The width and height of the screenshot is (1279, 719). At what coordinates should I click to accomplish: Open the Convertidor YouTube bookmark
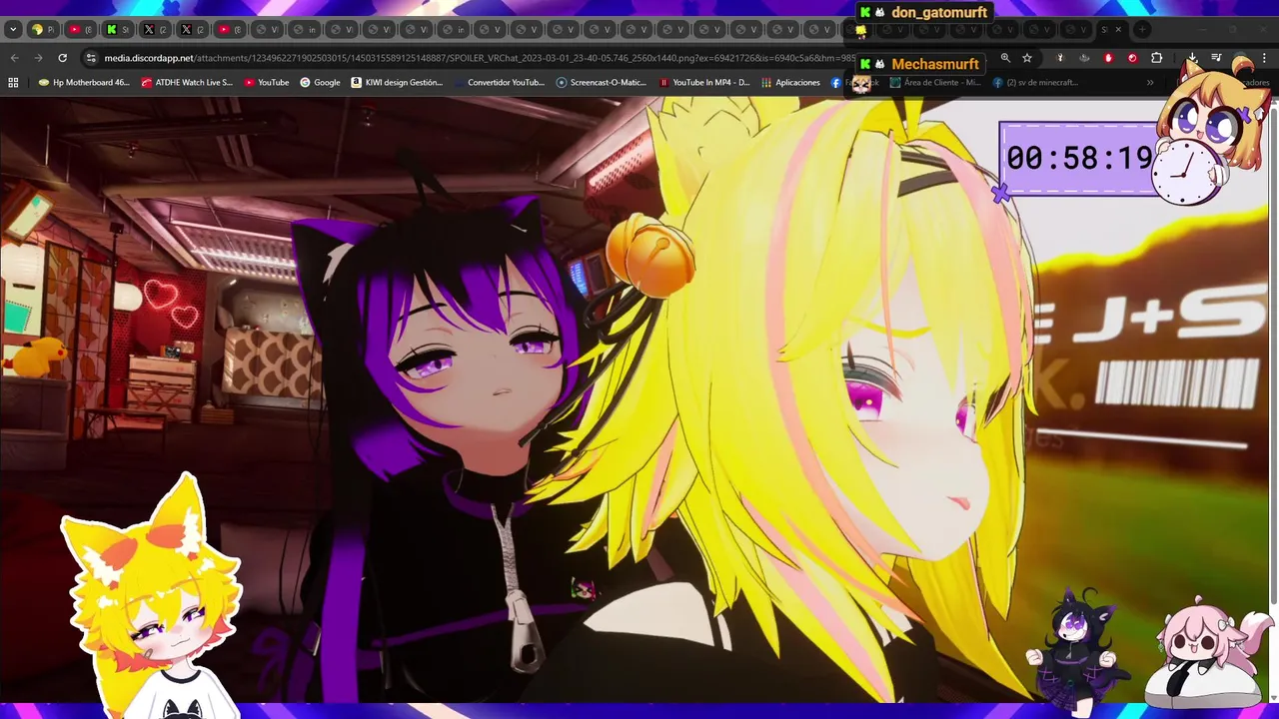(499, 83)
